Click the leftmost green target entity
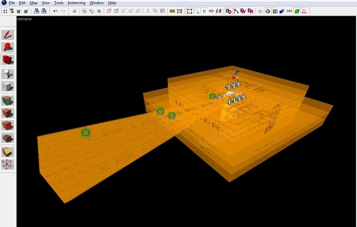This screenshot has height=227, width=357. click(x=86, y=133)
